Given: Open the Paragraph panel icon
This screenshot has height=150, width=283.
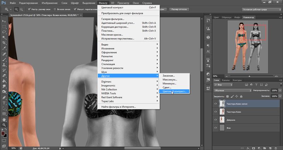Looking at the screenshot, I should [208, 46].
